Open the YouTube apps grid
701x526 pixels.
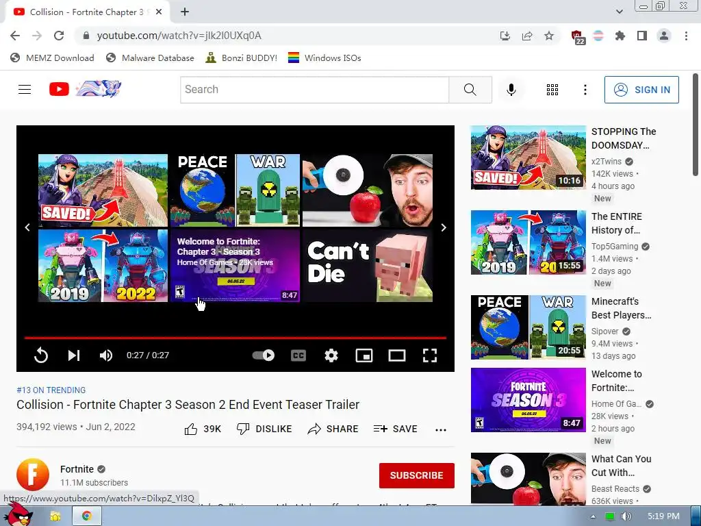pyautogui.click(x=552, y=90)
